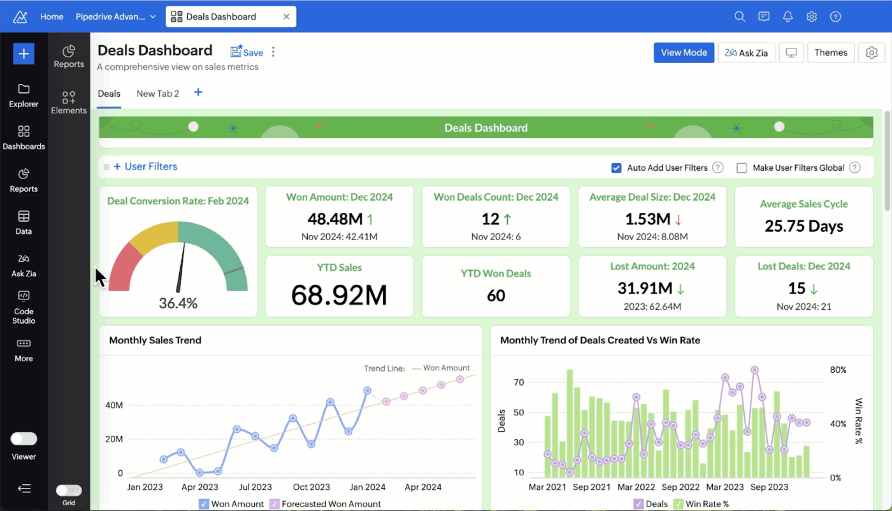892x511 pixels.
Task: Open the Pipedrive Advanced workspace dropdown
Action: (115, 17)
